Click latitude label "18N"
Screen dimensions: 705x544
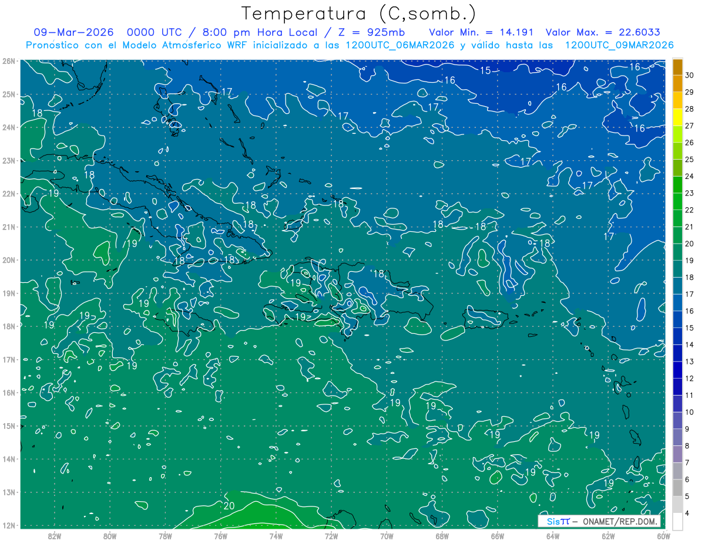[x=9, y=326]
